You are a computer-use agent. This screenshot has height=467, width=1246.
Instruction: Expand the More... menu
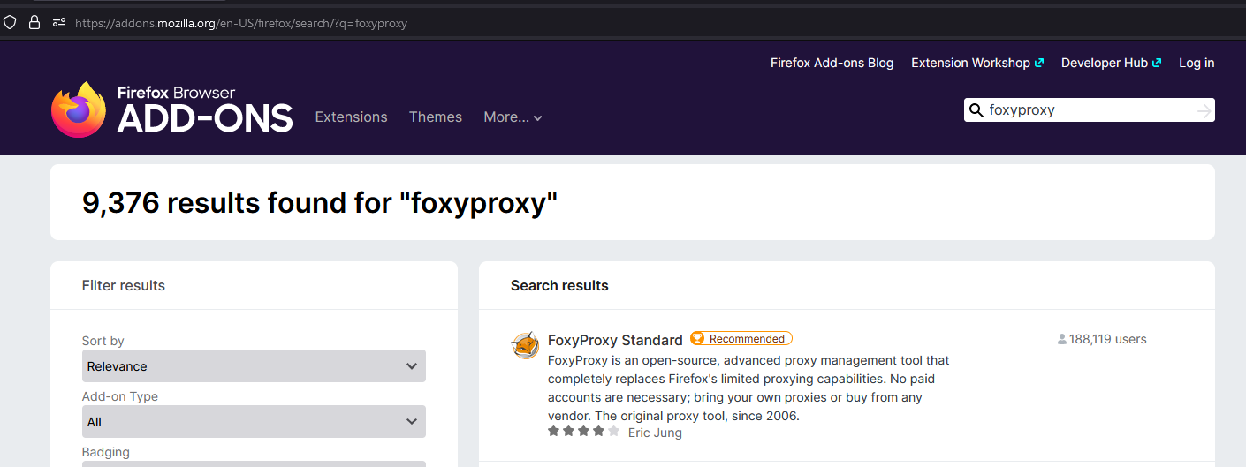(x=513, y=117)
